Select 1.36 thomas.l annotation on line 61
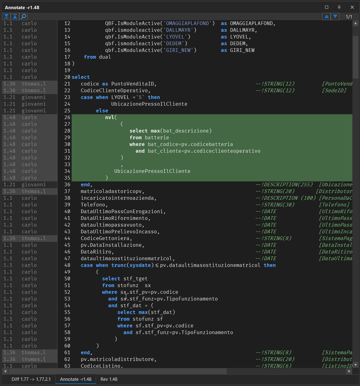 30,353
